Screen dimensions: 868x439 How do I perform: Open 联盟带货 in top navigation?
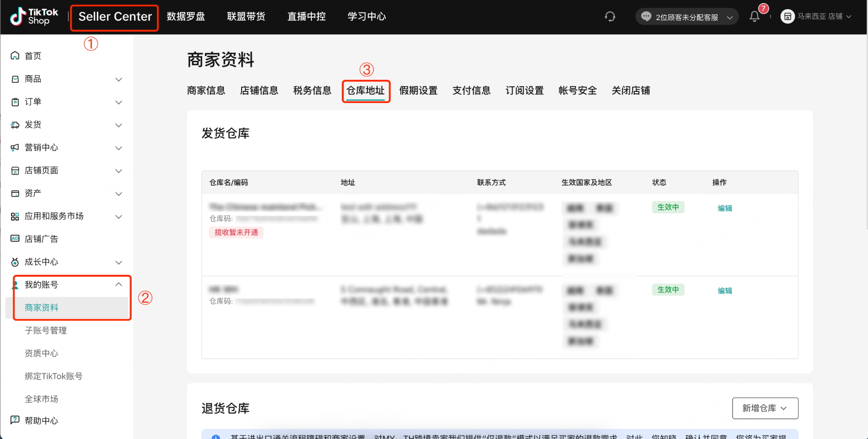point(246,17)
